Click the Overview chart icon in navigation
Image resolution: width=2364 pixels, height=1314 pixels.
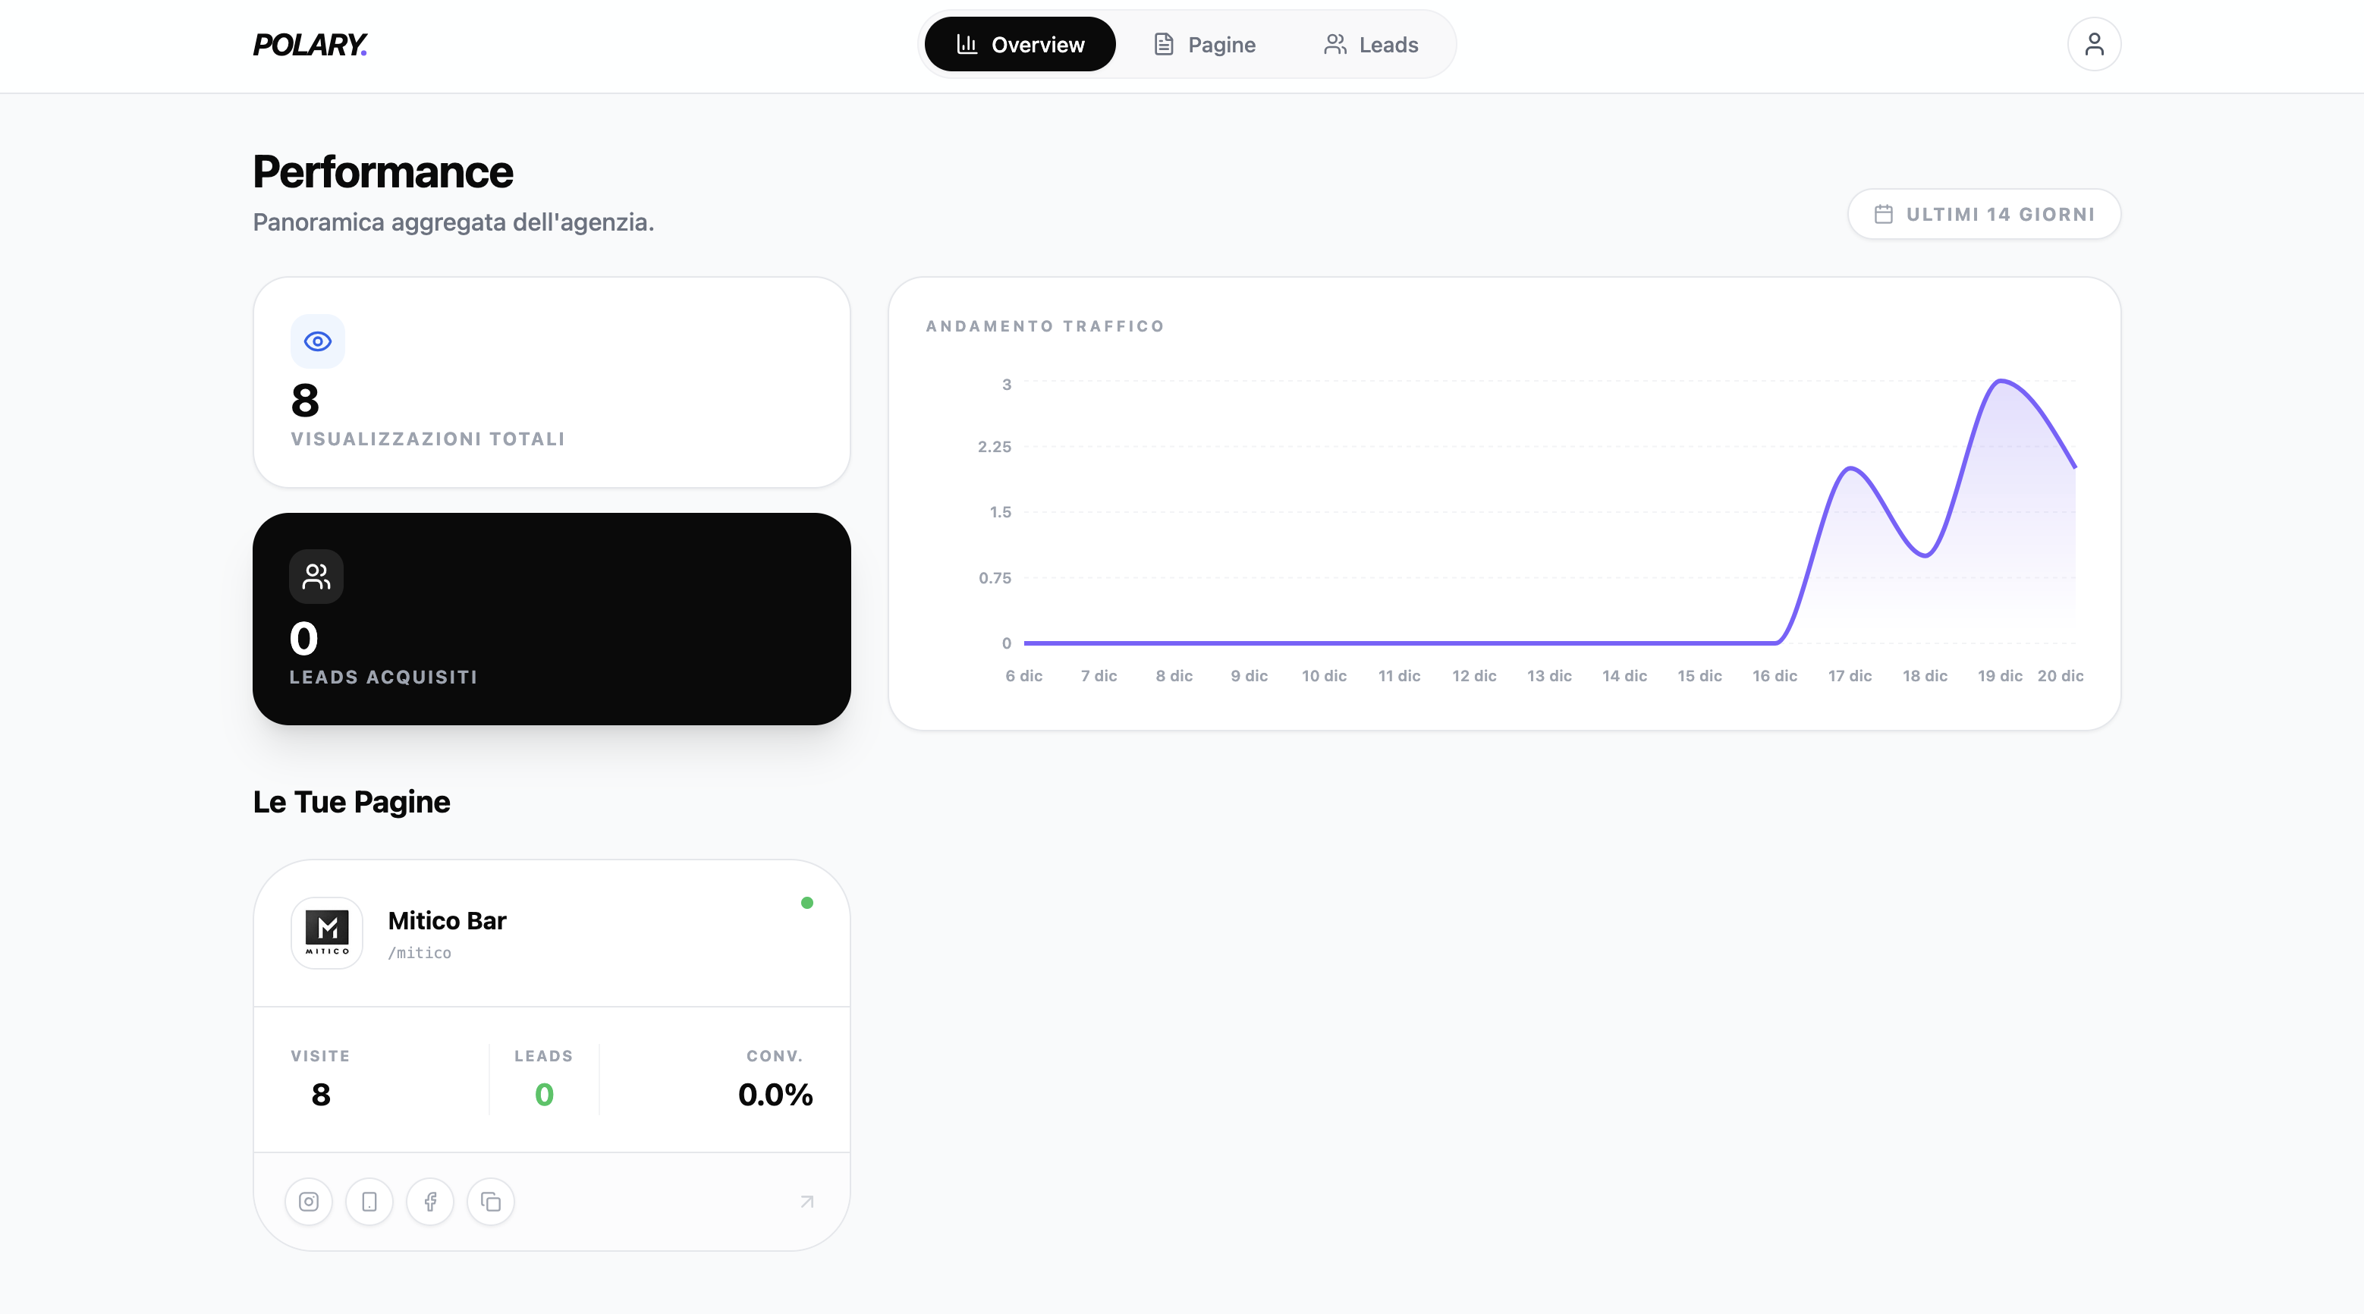pyautogui.click(x=967, y=43)
